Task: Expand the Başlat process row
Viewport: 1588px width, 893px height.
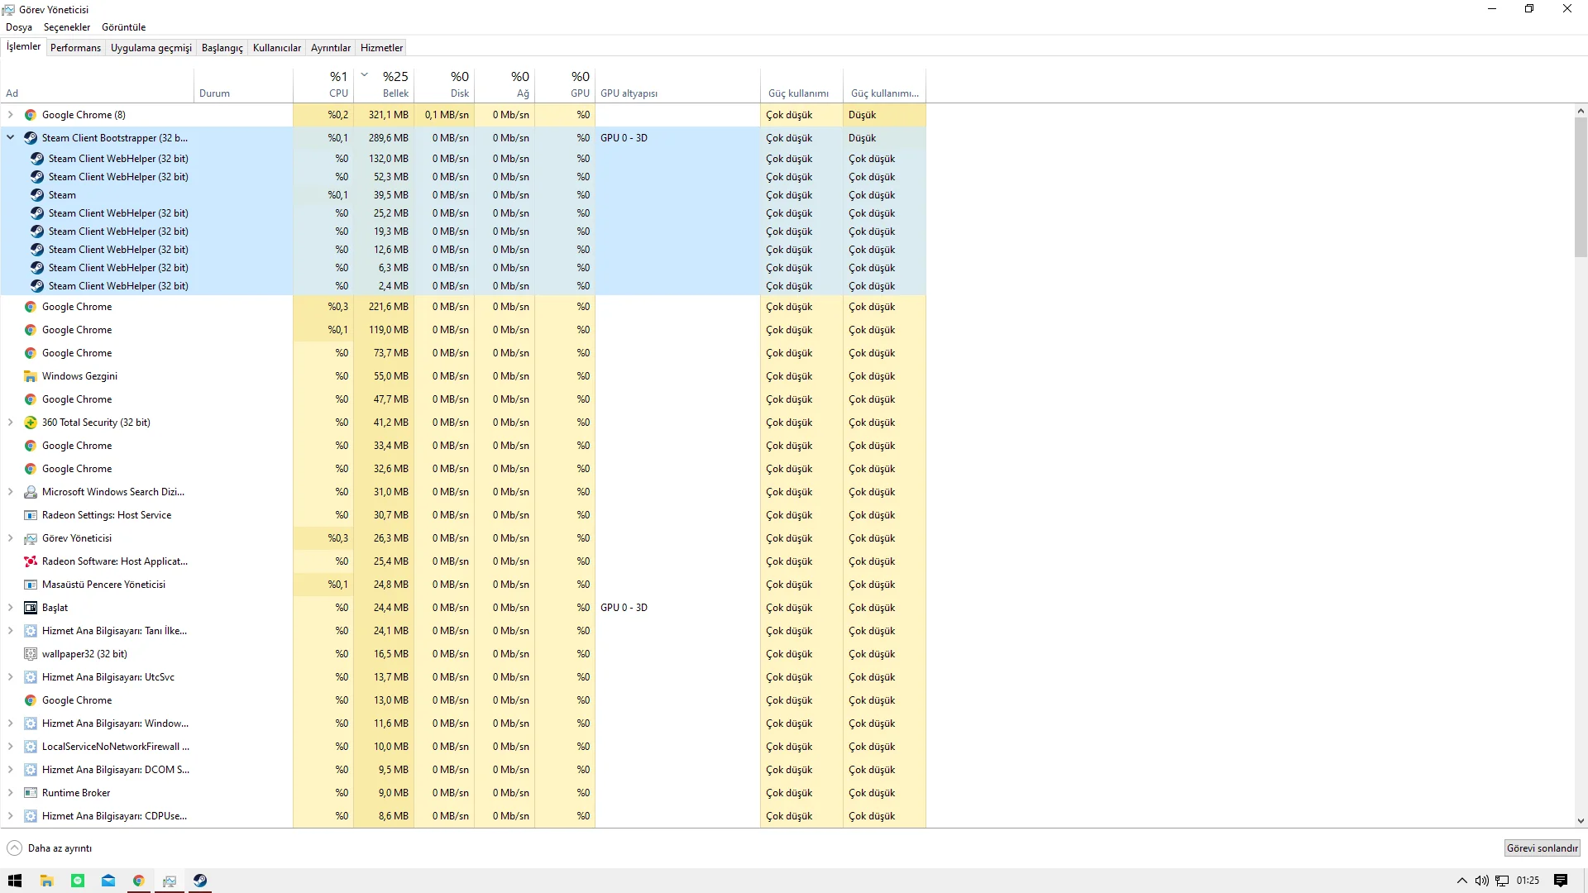Action: click(x=11, y=608)
